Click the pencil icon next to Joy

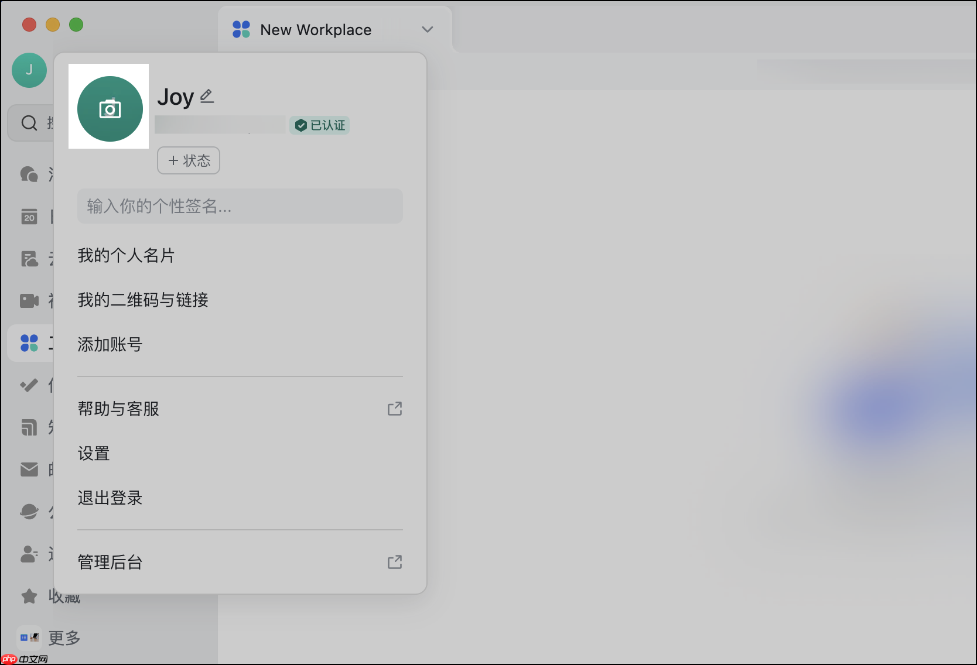point(207,95)
